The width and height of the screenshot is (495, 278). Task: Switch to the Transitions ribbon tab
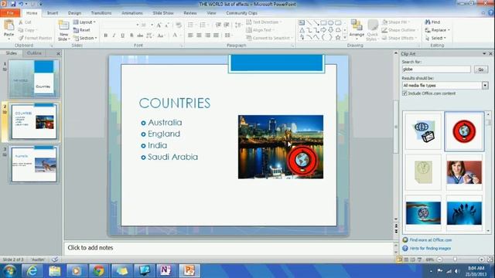(101, 13)
